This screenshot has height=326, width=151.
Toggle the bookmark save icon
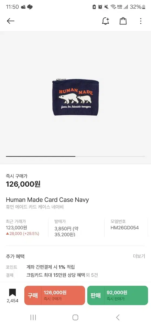[12, 292]
